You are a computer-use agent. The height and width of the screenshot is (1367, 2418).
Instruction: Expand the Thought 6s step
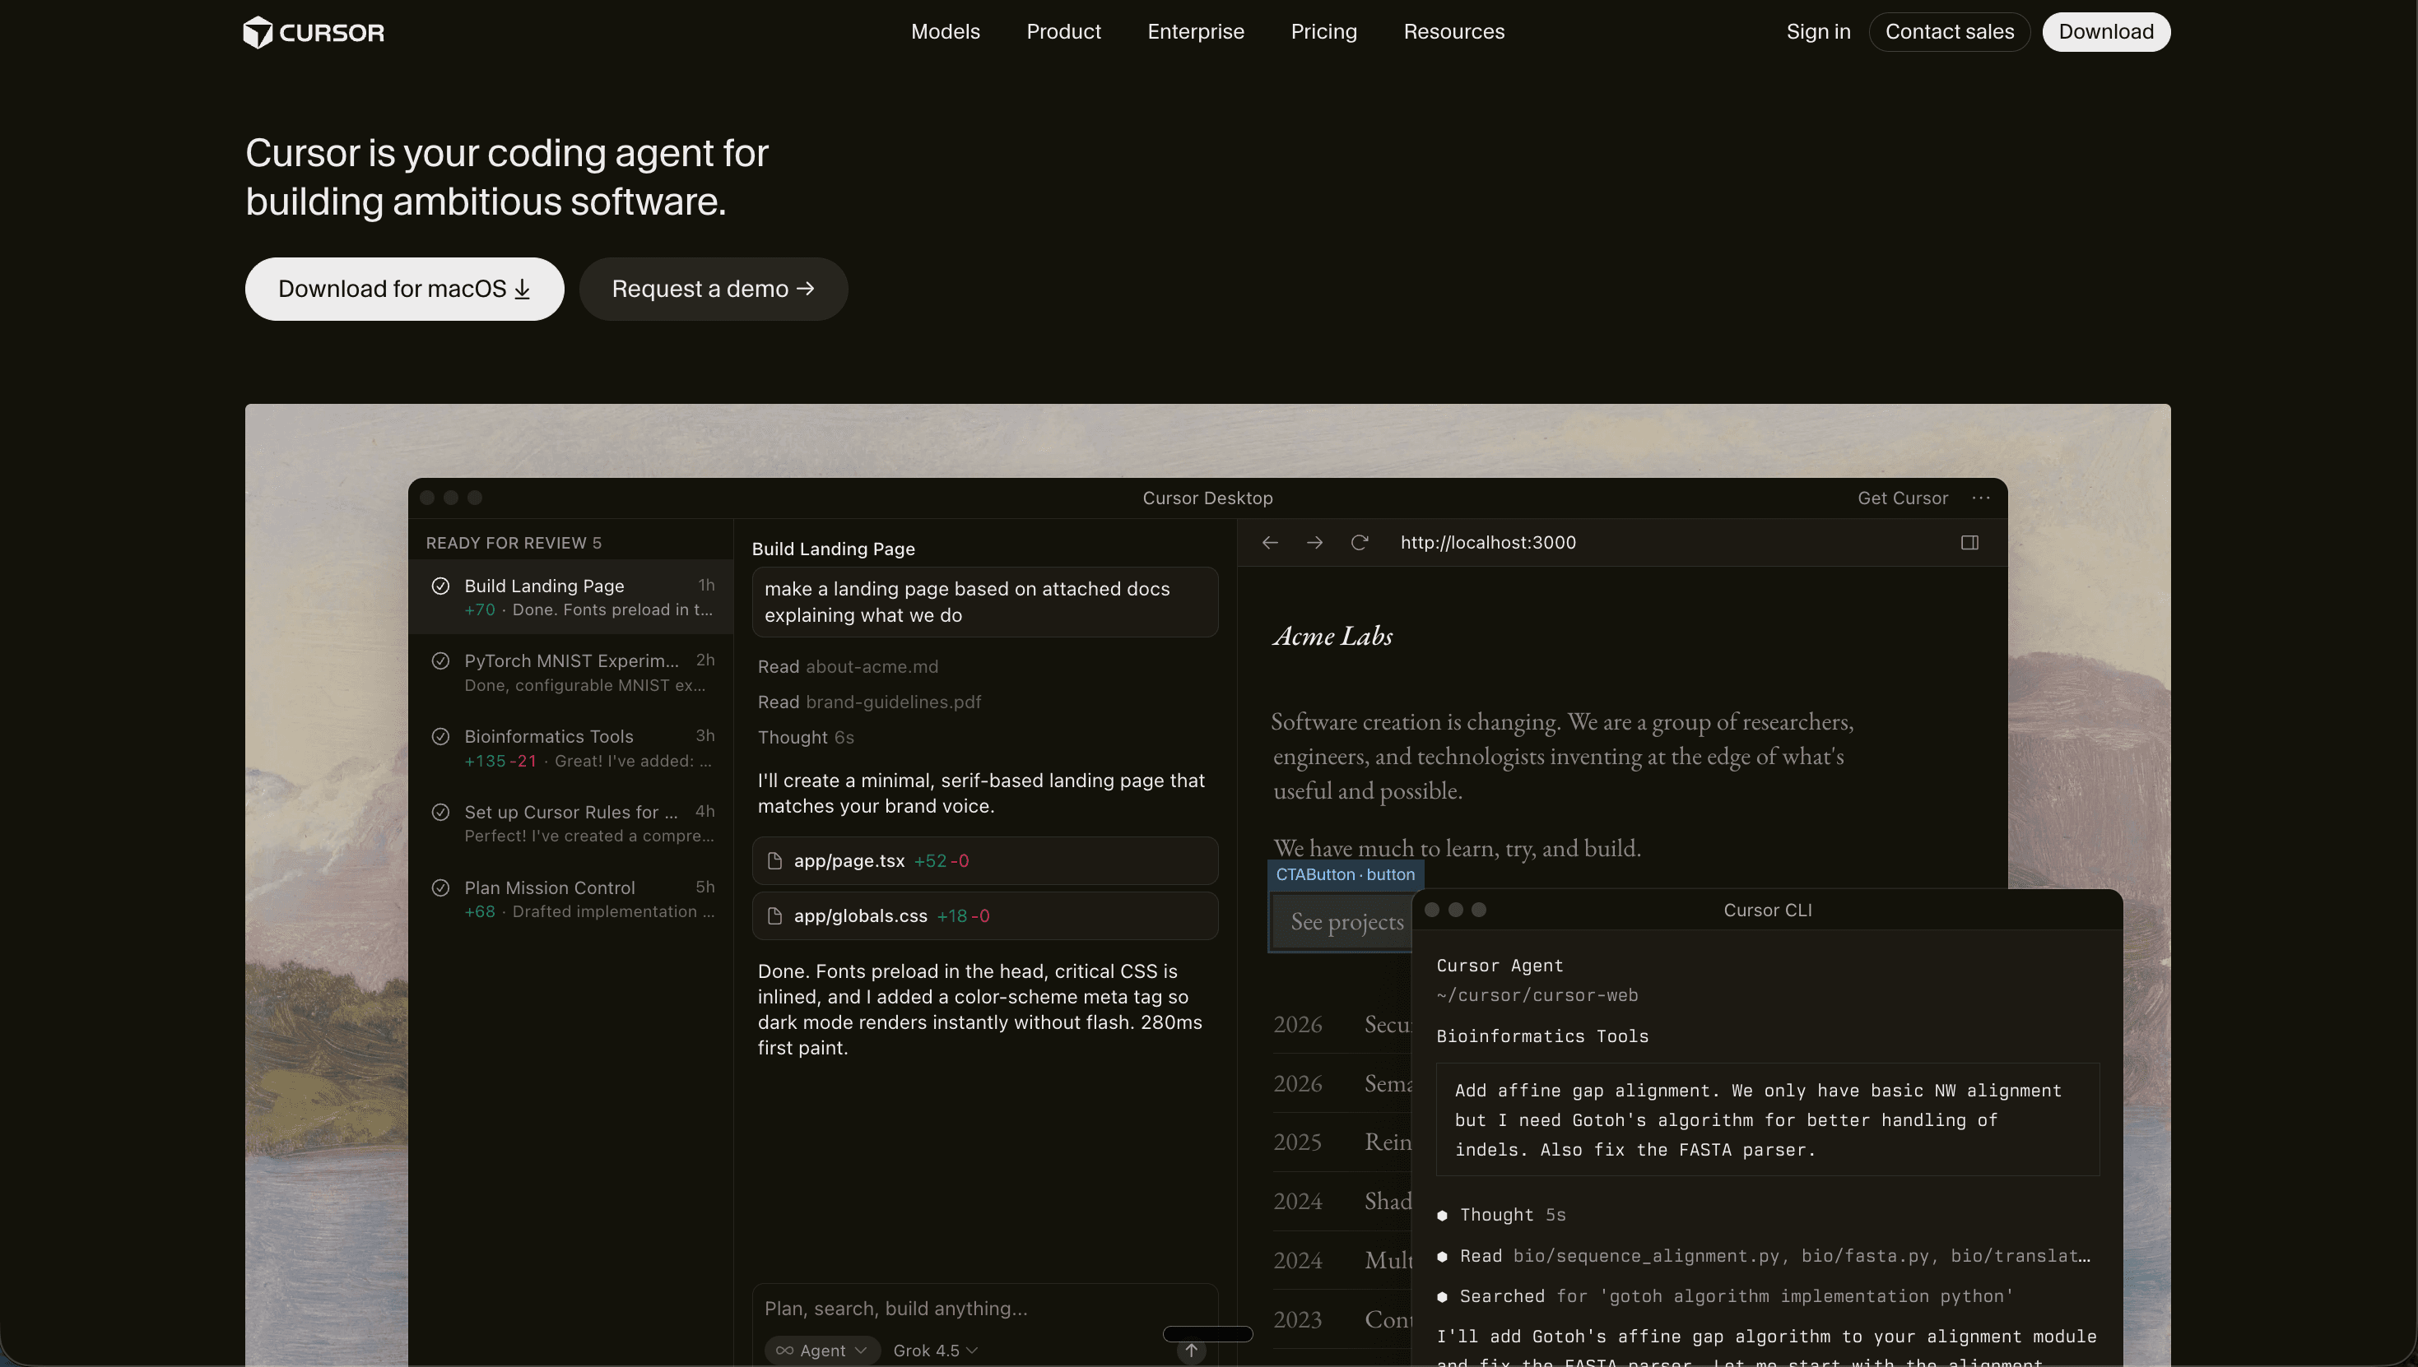pyautogui.click(x=806, y=738)
